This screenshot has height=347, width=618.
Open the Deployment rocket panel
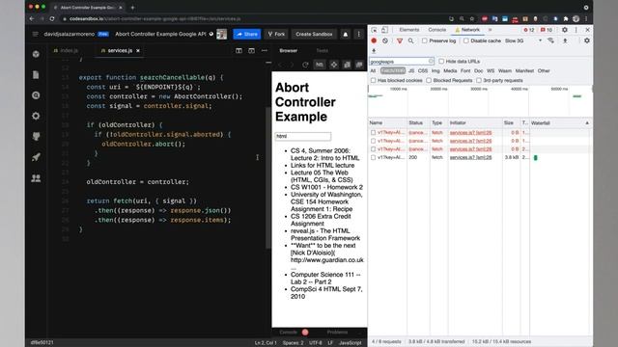click(36, 157)
